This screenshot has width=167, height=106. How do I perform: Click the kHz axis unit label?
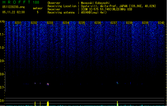(x=2, y=21)
